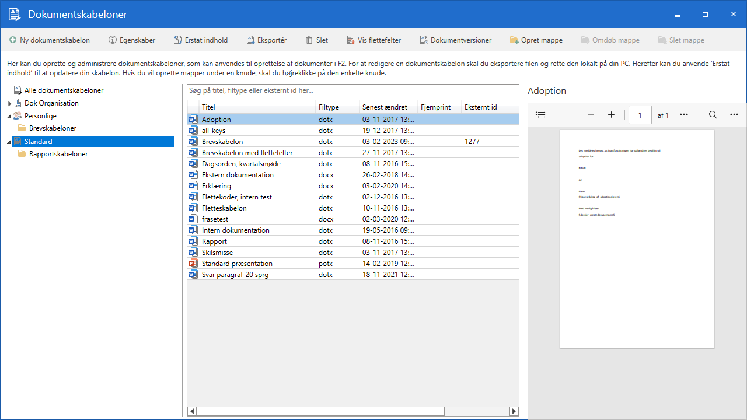The height and width of the screenshot is (420, 747).
Task: Open Egenskaber for the selected template
Action: (132, 40)
